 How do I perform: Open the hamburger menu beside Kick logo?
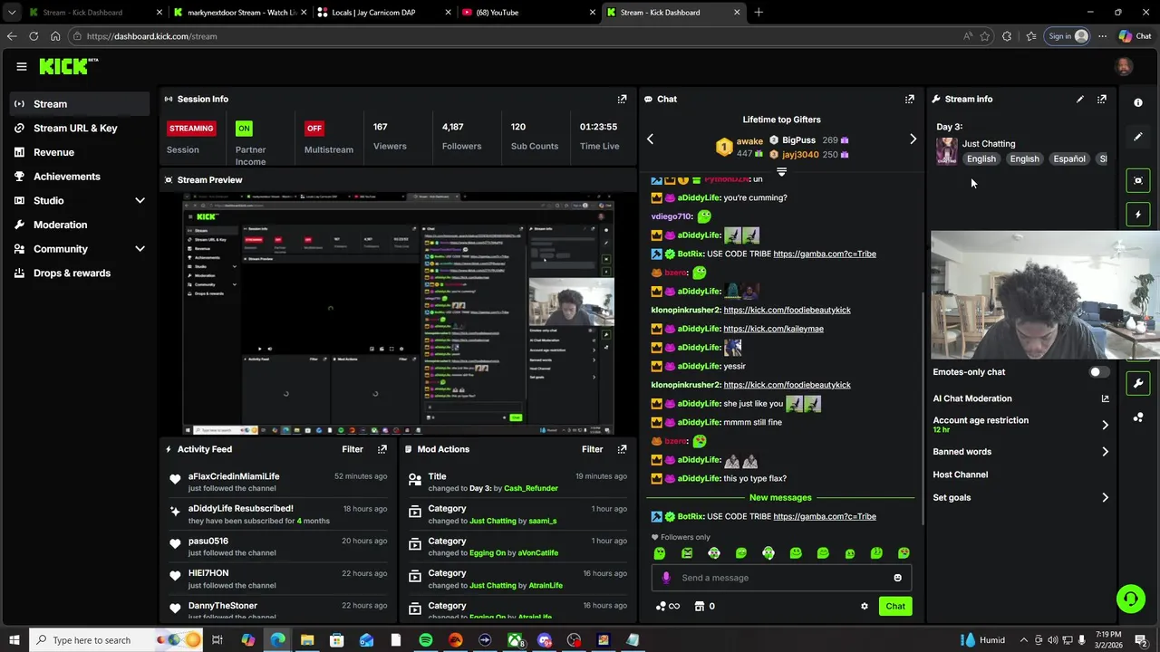[21, 66]
